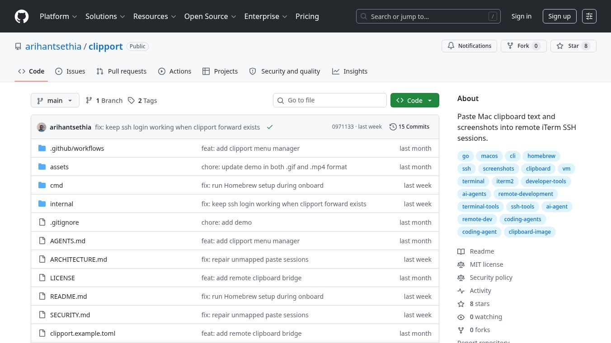Open the Pull requests tab
611x343 pixels.
click(122, 71)
